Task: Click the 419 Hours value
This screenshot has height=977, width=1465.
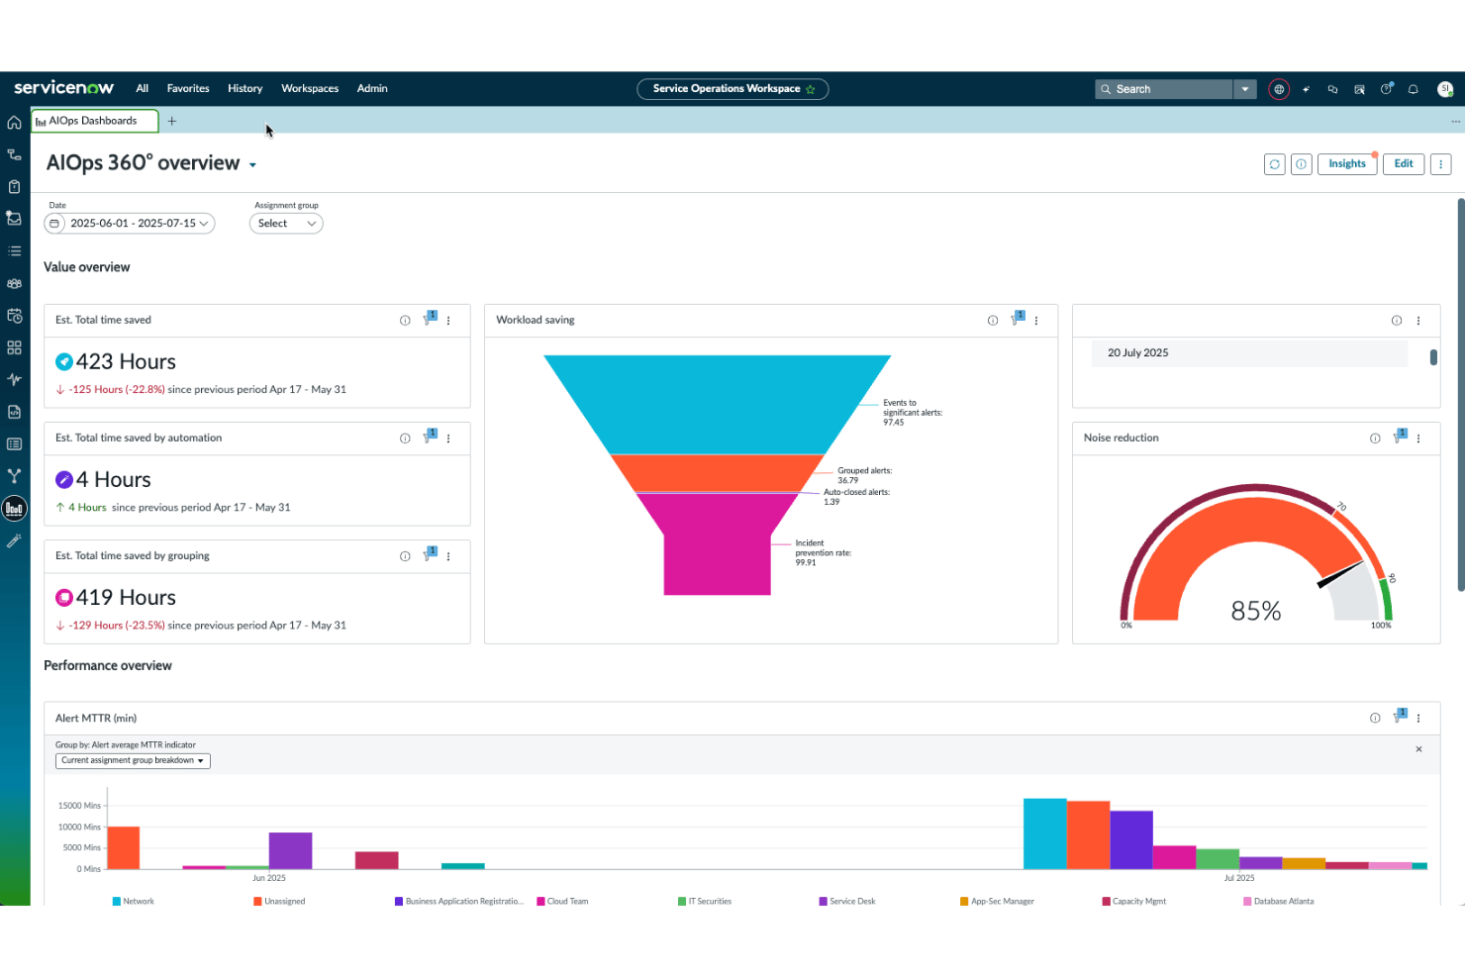Action: pyautogui.click(x=126, y=598)
